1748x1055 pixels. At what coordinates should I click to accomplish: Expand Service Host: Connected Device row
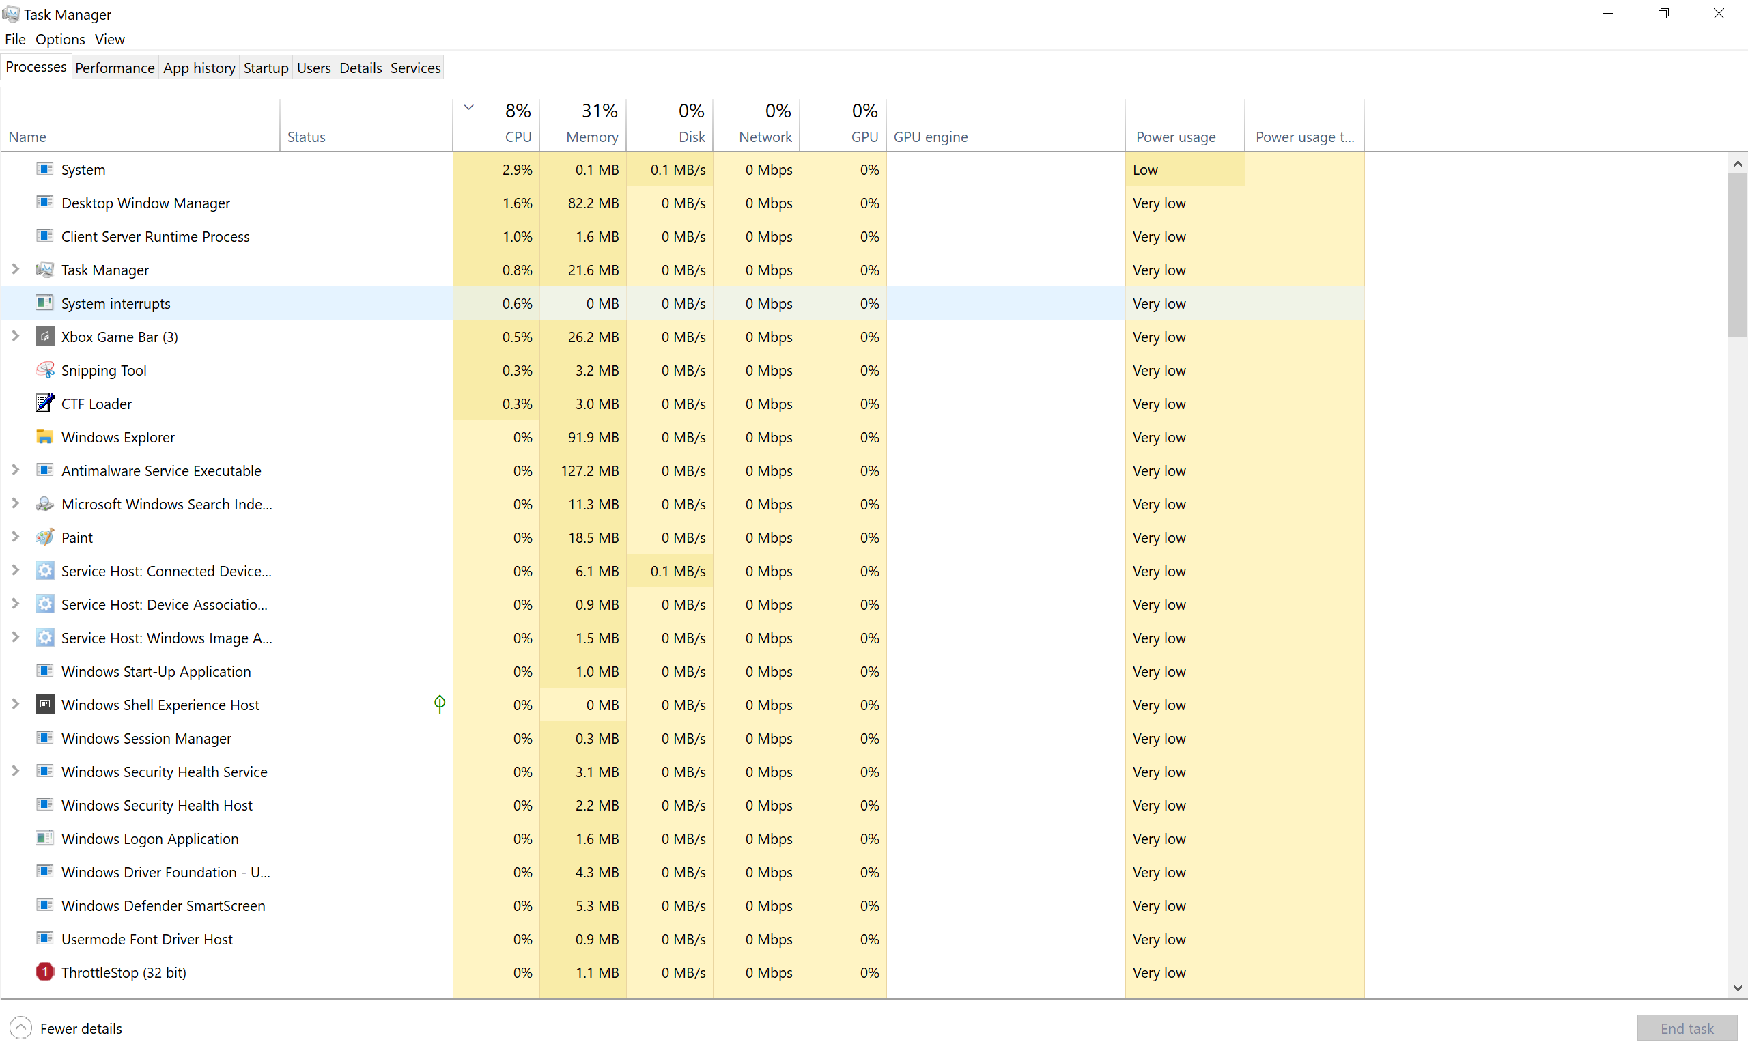coord(15,569)
